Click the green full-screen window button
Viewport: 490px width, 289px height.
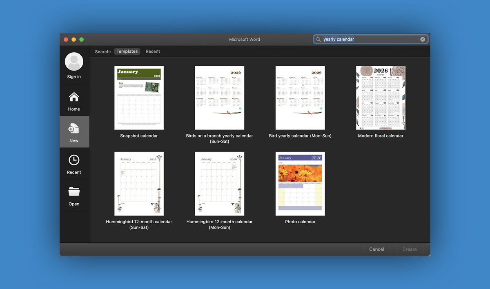[x=81, y=39]
